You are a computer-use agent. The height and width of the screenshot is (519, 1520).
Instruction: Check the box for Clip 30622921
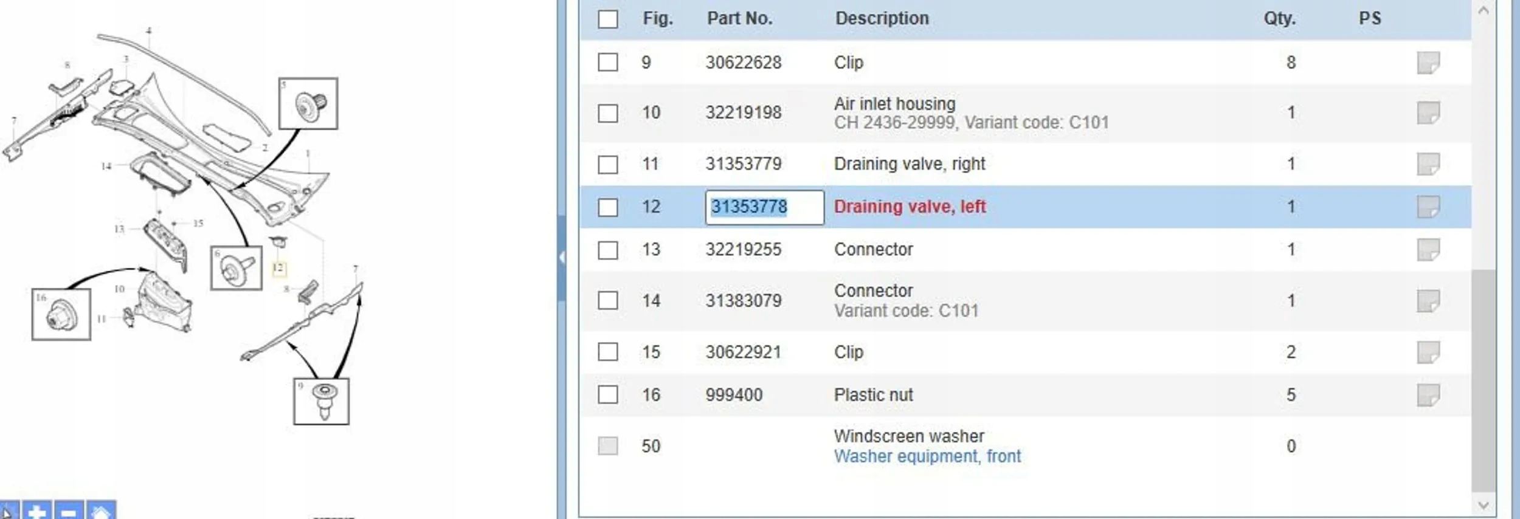607,352
